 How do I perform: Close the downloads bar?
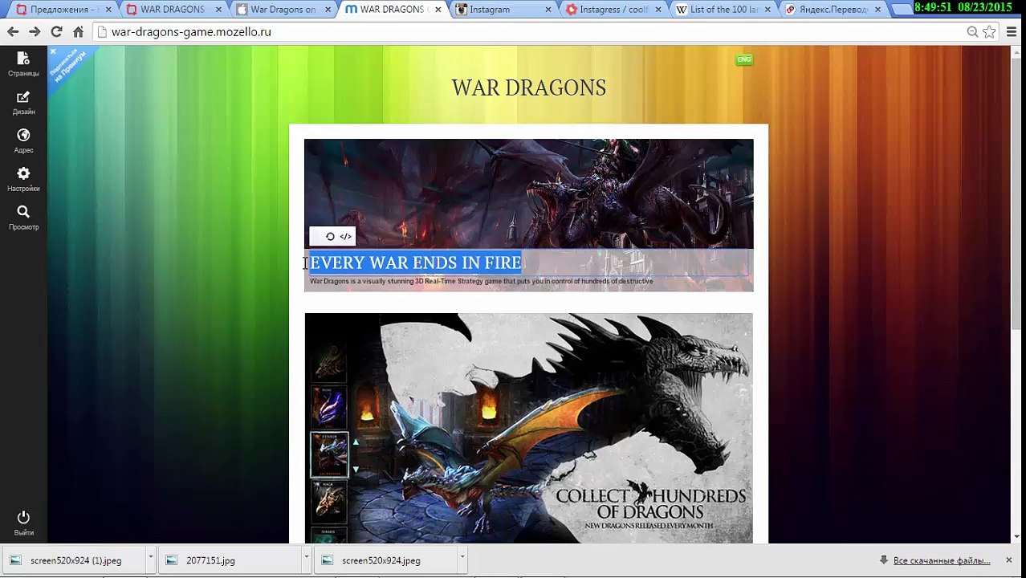click(1008, 560)
